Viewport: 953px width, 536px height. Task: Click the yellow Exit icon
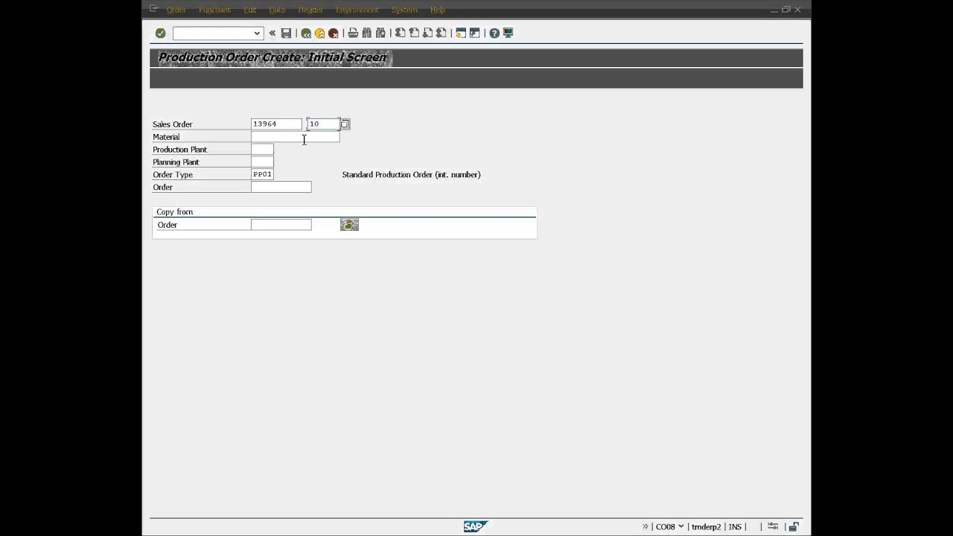pos(319,33)
